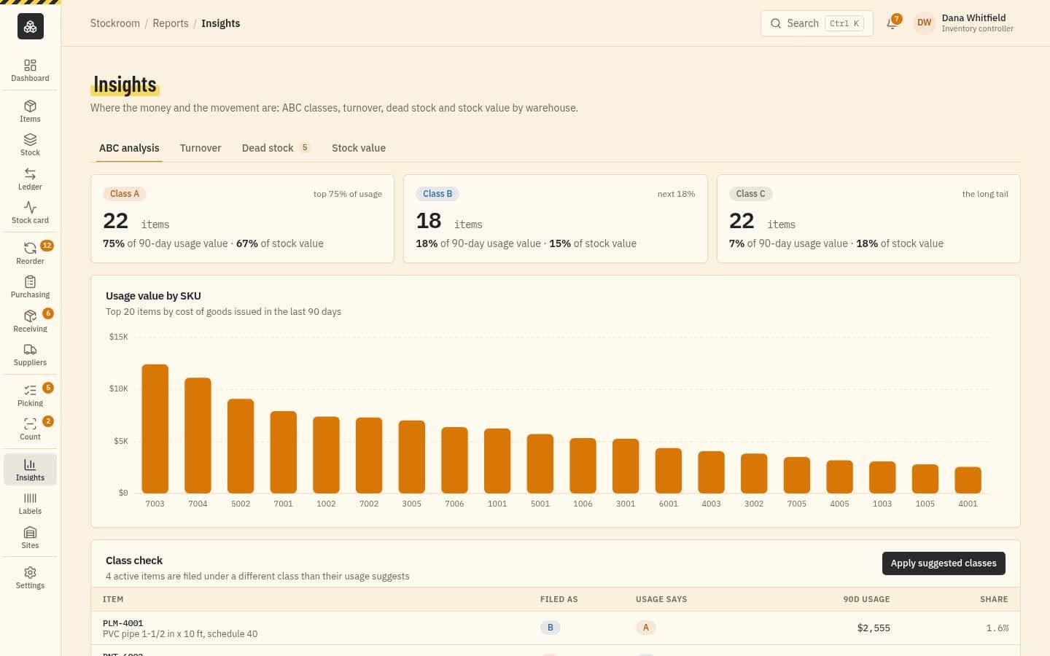This screenshot has height=656, width=1050.
Task: Open the Stock sidebar section
Action: (x=30, y=144)
